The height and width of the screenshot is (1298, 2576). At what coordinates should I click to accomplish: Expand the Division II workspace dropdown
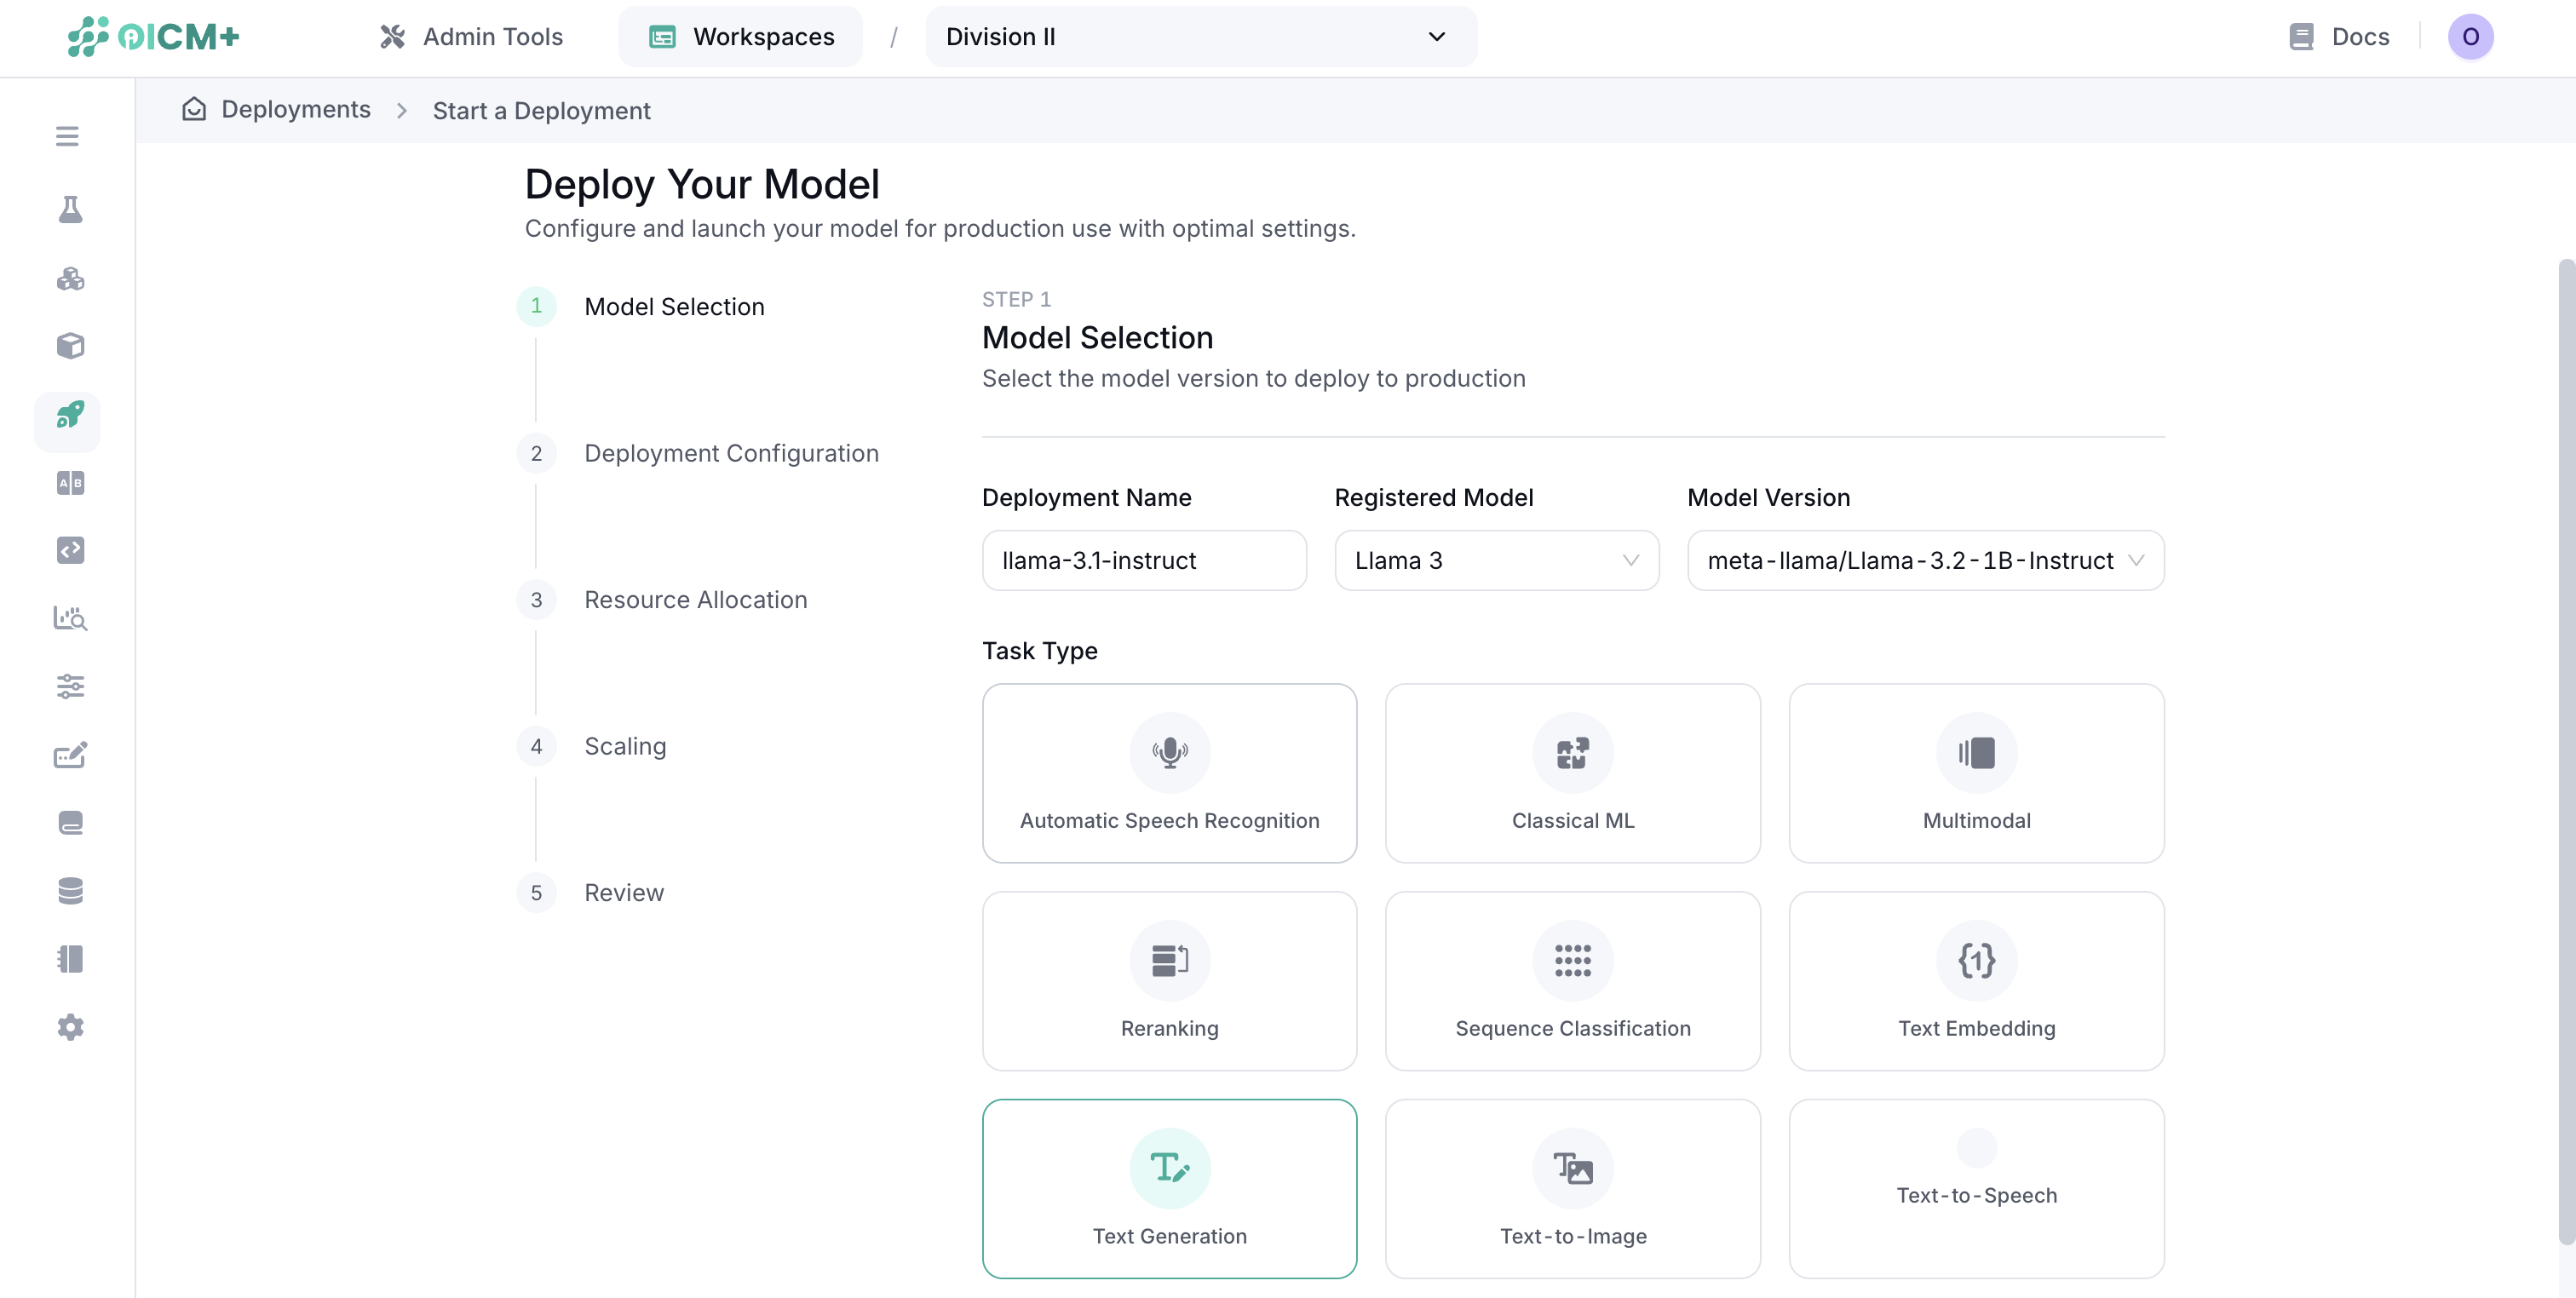tap(1200, 37)
